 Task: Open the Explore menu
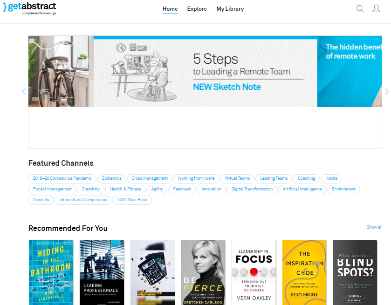tap(197, 9)
